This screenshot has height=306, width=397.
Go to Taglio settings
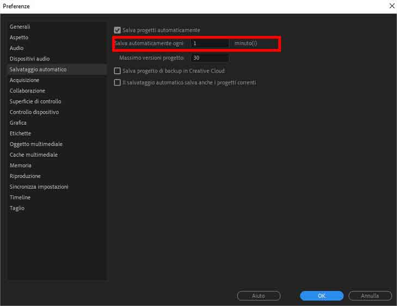pyautogui.click(x=17, y=208)
